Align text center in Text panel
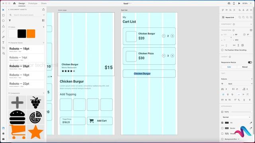255x143 pixels. coord(228,95)
